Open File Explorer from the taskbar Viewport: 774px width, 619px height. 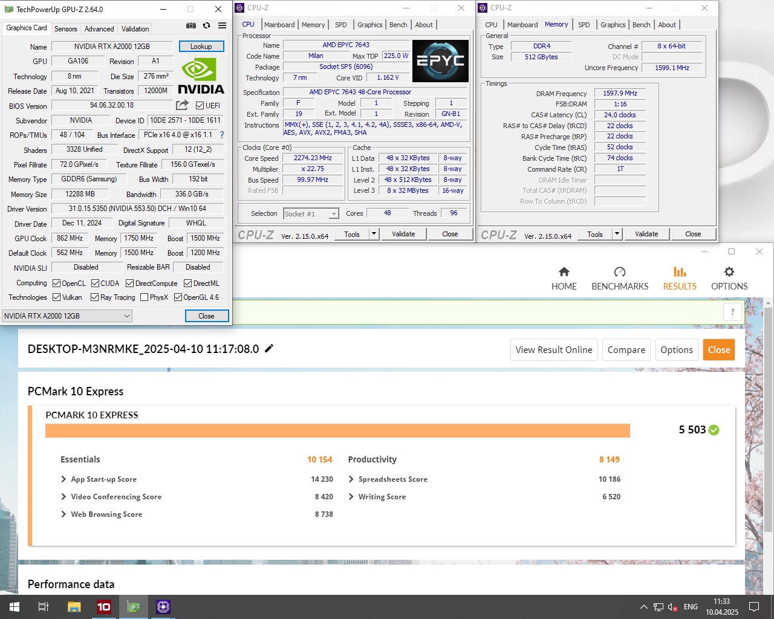point(74,607)
